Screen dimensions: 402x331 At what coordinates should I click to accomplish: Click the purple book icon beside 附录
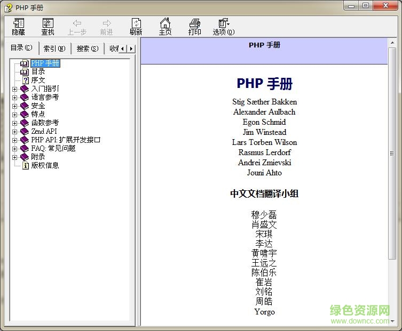25,157
